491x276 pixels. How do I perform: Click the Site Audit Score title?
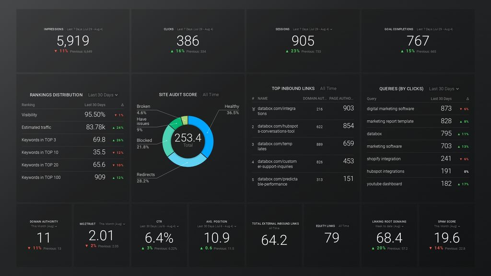[178, 94]
